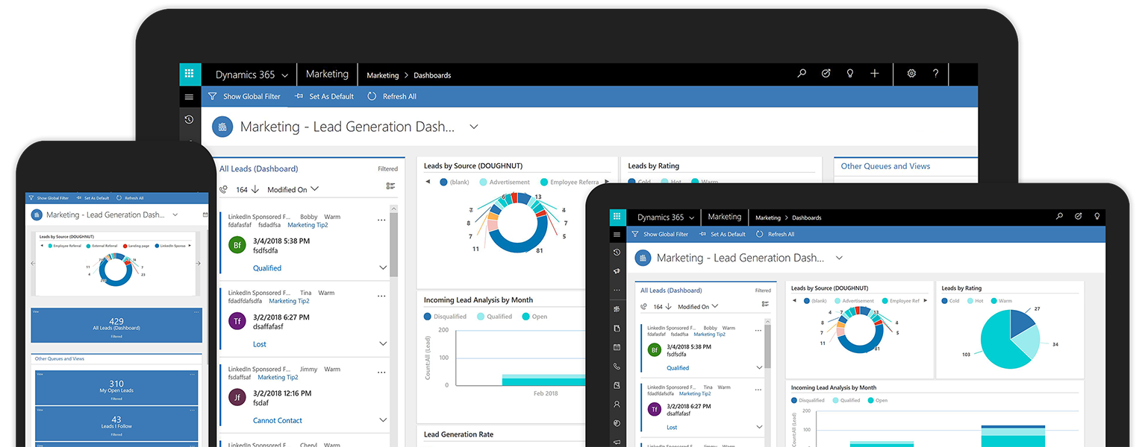
Task: Toggle External Referral legend on phone chart
Action: 102,245
